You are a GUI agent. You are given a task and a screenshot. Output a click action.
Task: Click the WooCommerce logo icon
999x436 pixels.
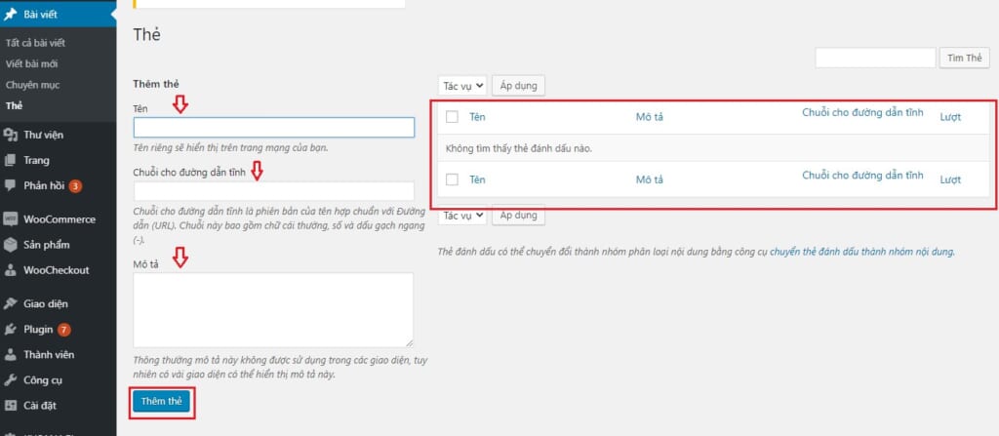10,219
